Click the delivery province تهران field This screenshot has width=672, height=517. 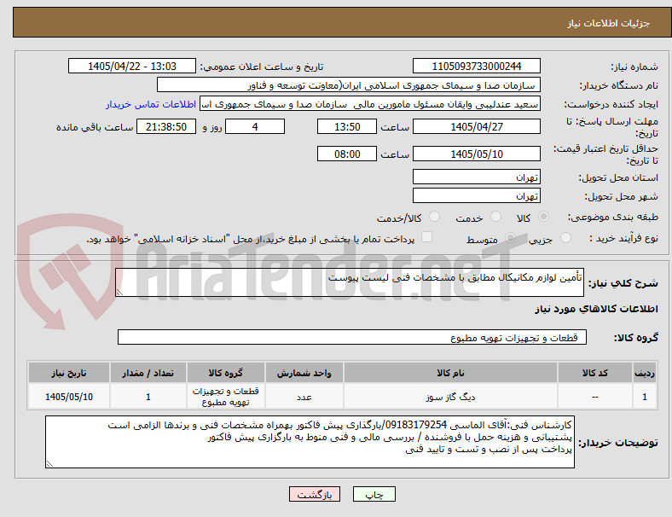(476, 177)
